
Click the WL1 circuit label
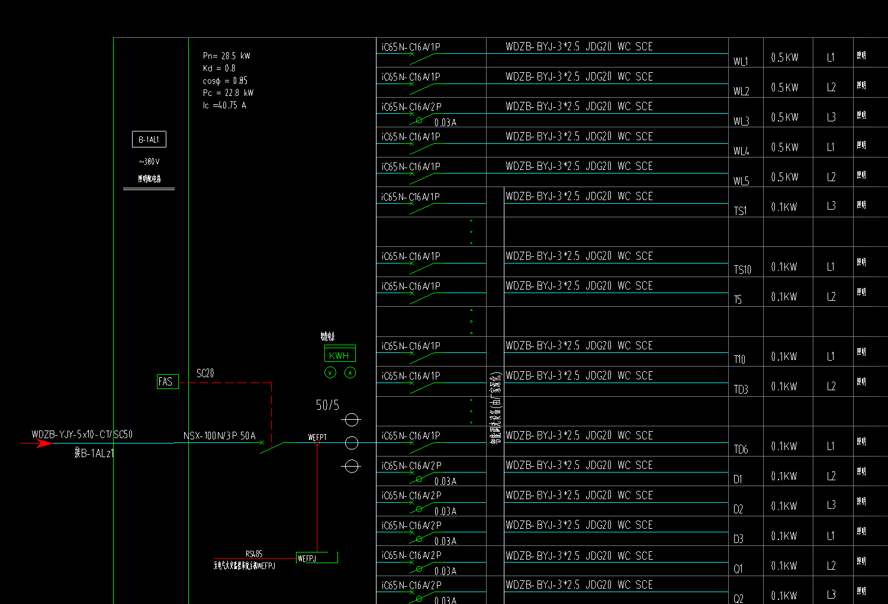(741, 62)
